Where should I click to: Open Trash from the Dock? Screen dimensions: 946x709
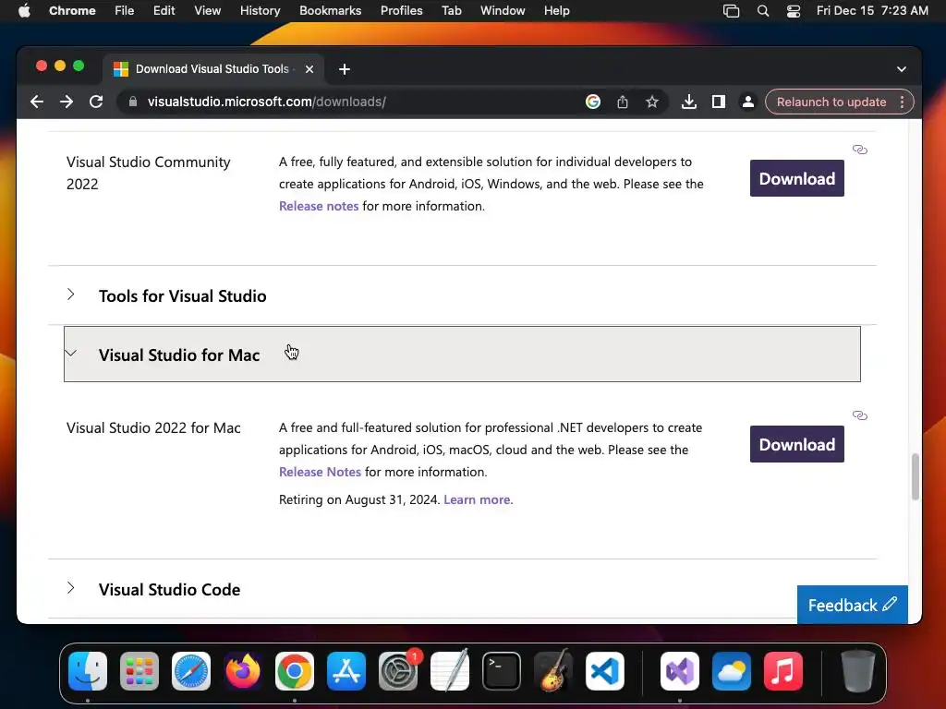point(857,671)
